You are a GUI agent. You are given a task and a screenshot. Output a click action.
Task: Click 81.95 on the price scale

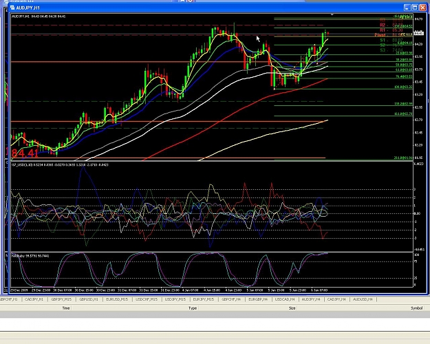click(418, 158)
